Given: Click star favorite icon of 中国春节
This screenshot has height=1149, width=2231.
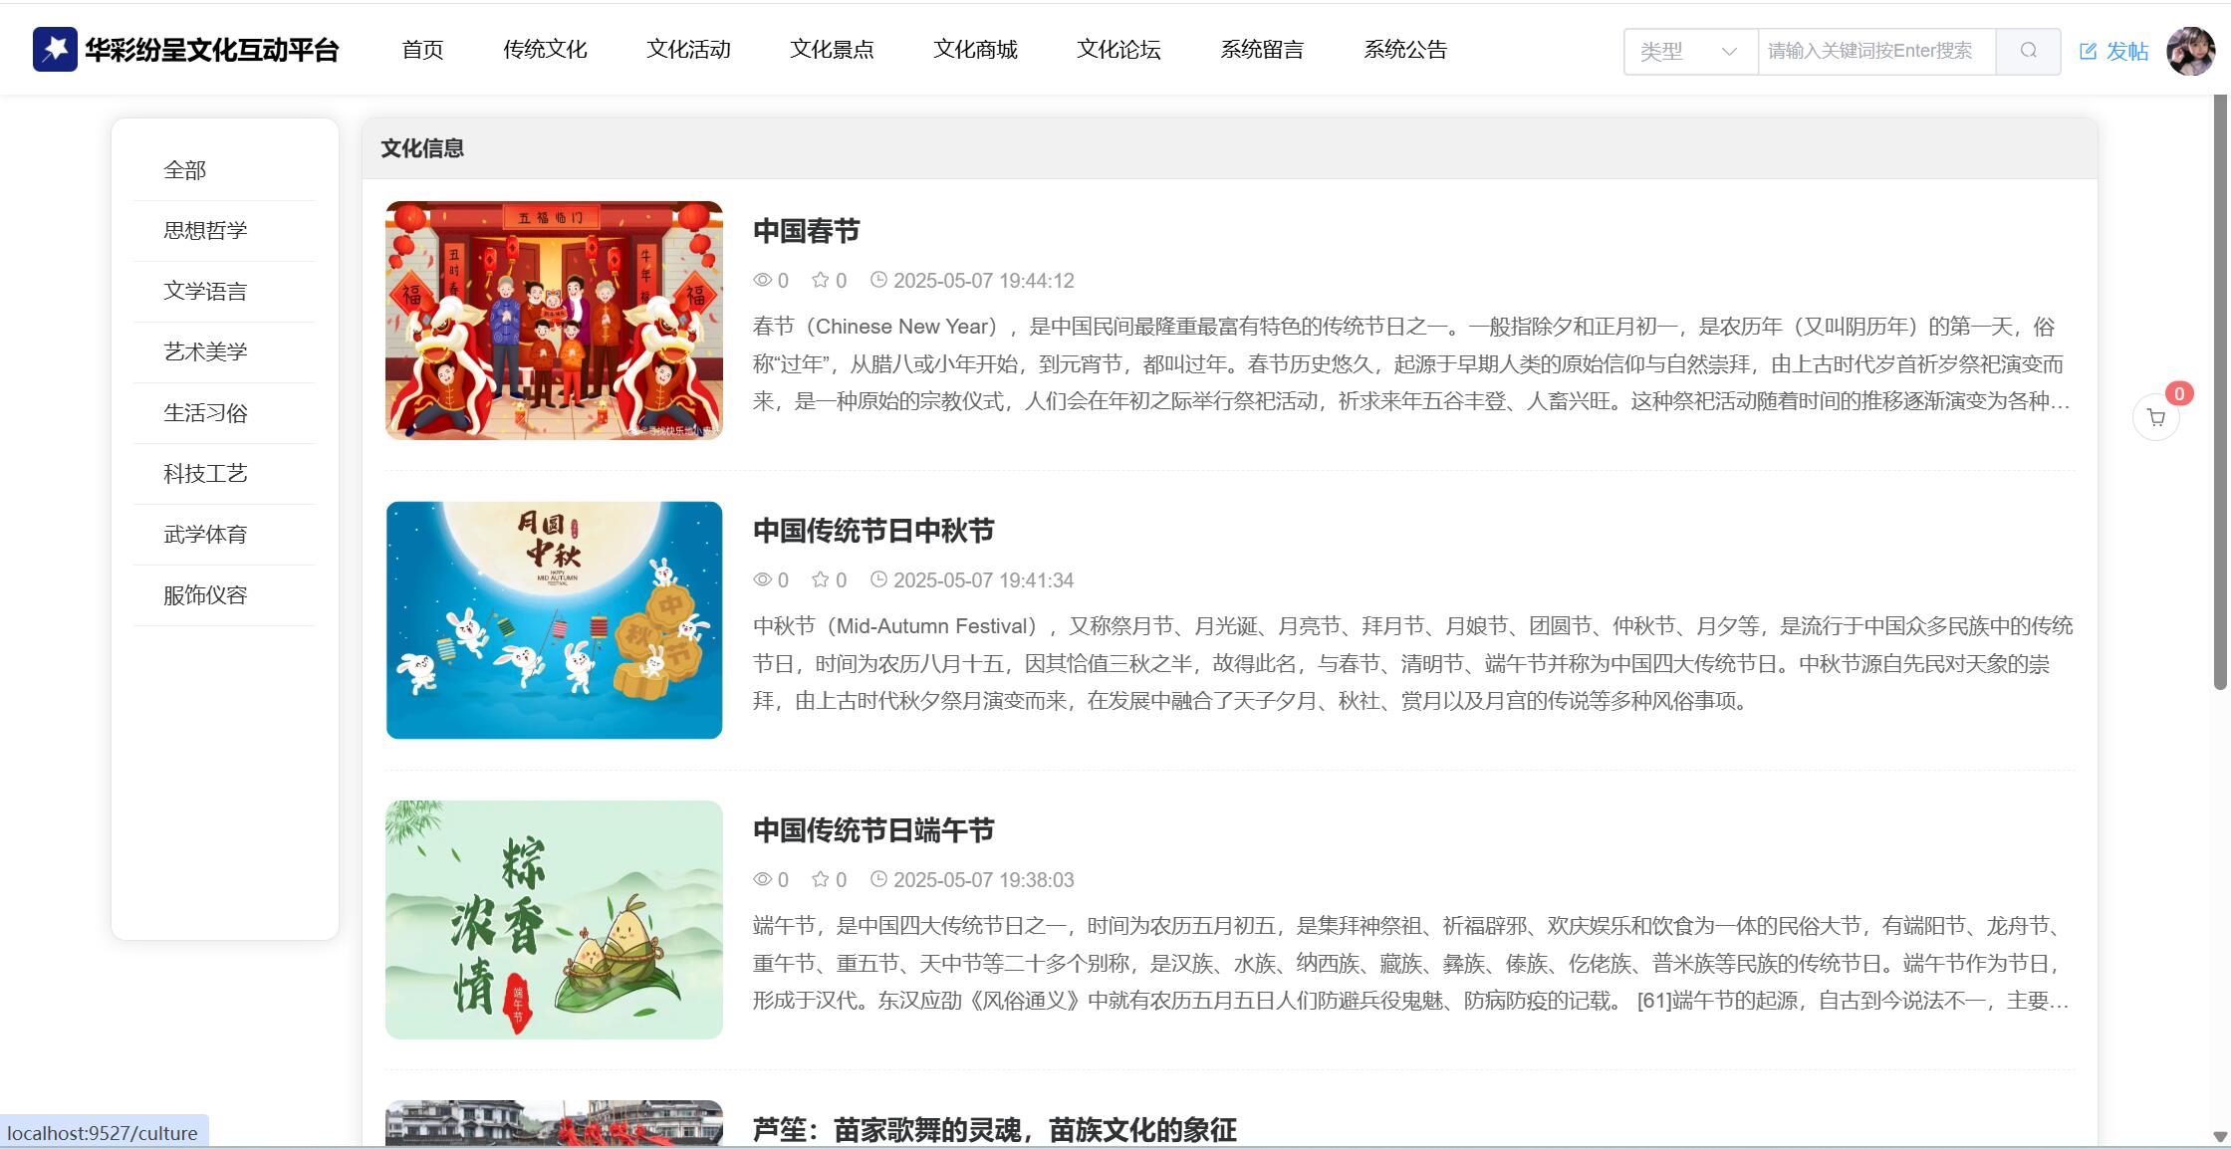Looking at the screenshot, I should tap(820, 280).
